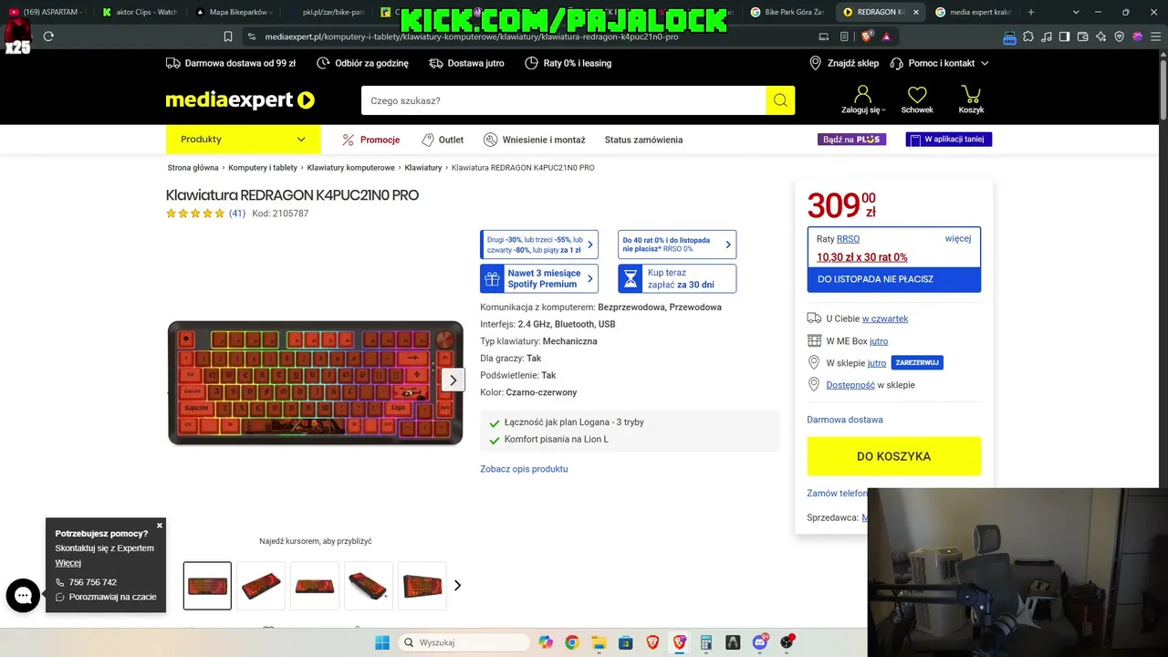Open File Explorer from the taskbar
Image resolution: width=1168 pixels, height=657 pixels.
(x=599, y=642)
